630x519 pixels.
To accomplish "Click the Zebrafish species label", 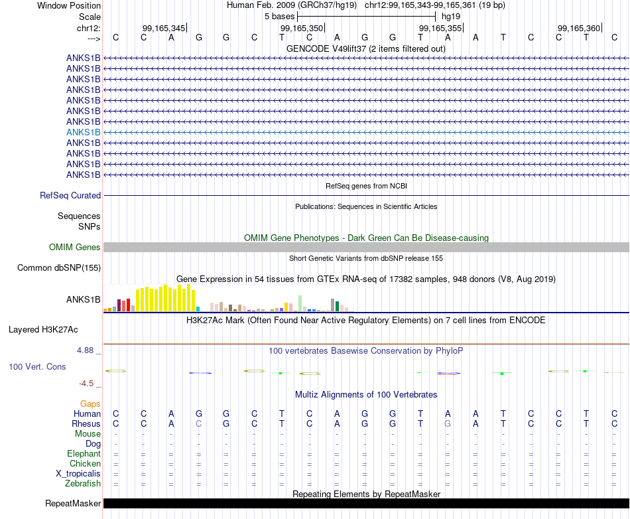I will 83,483.
